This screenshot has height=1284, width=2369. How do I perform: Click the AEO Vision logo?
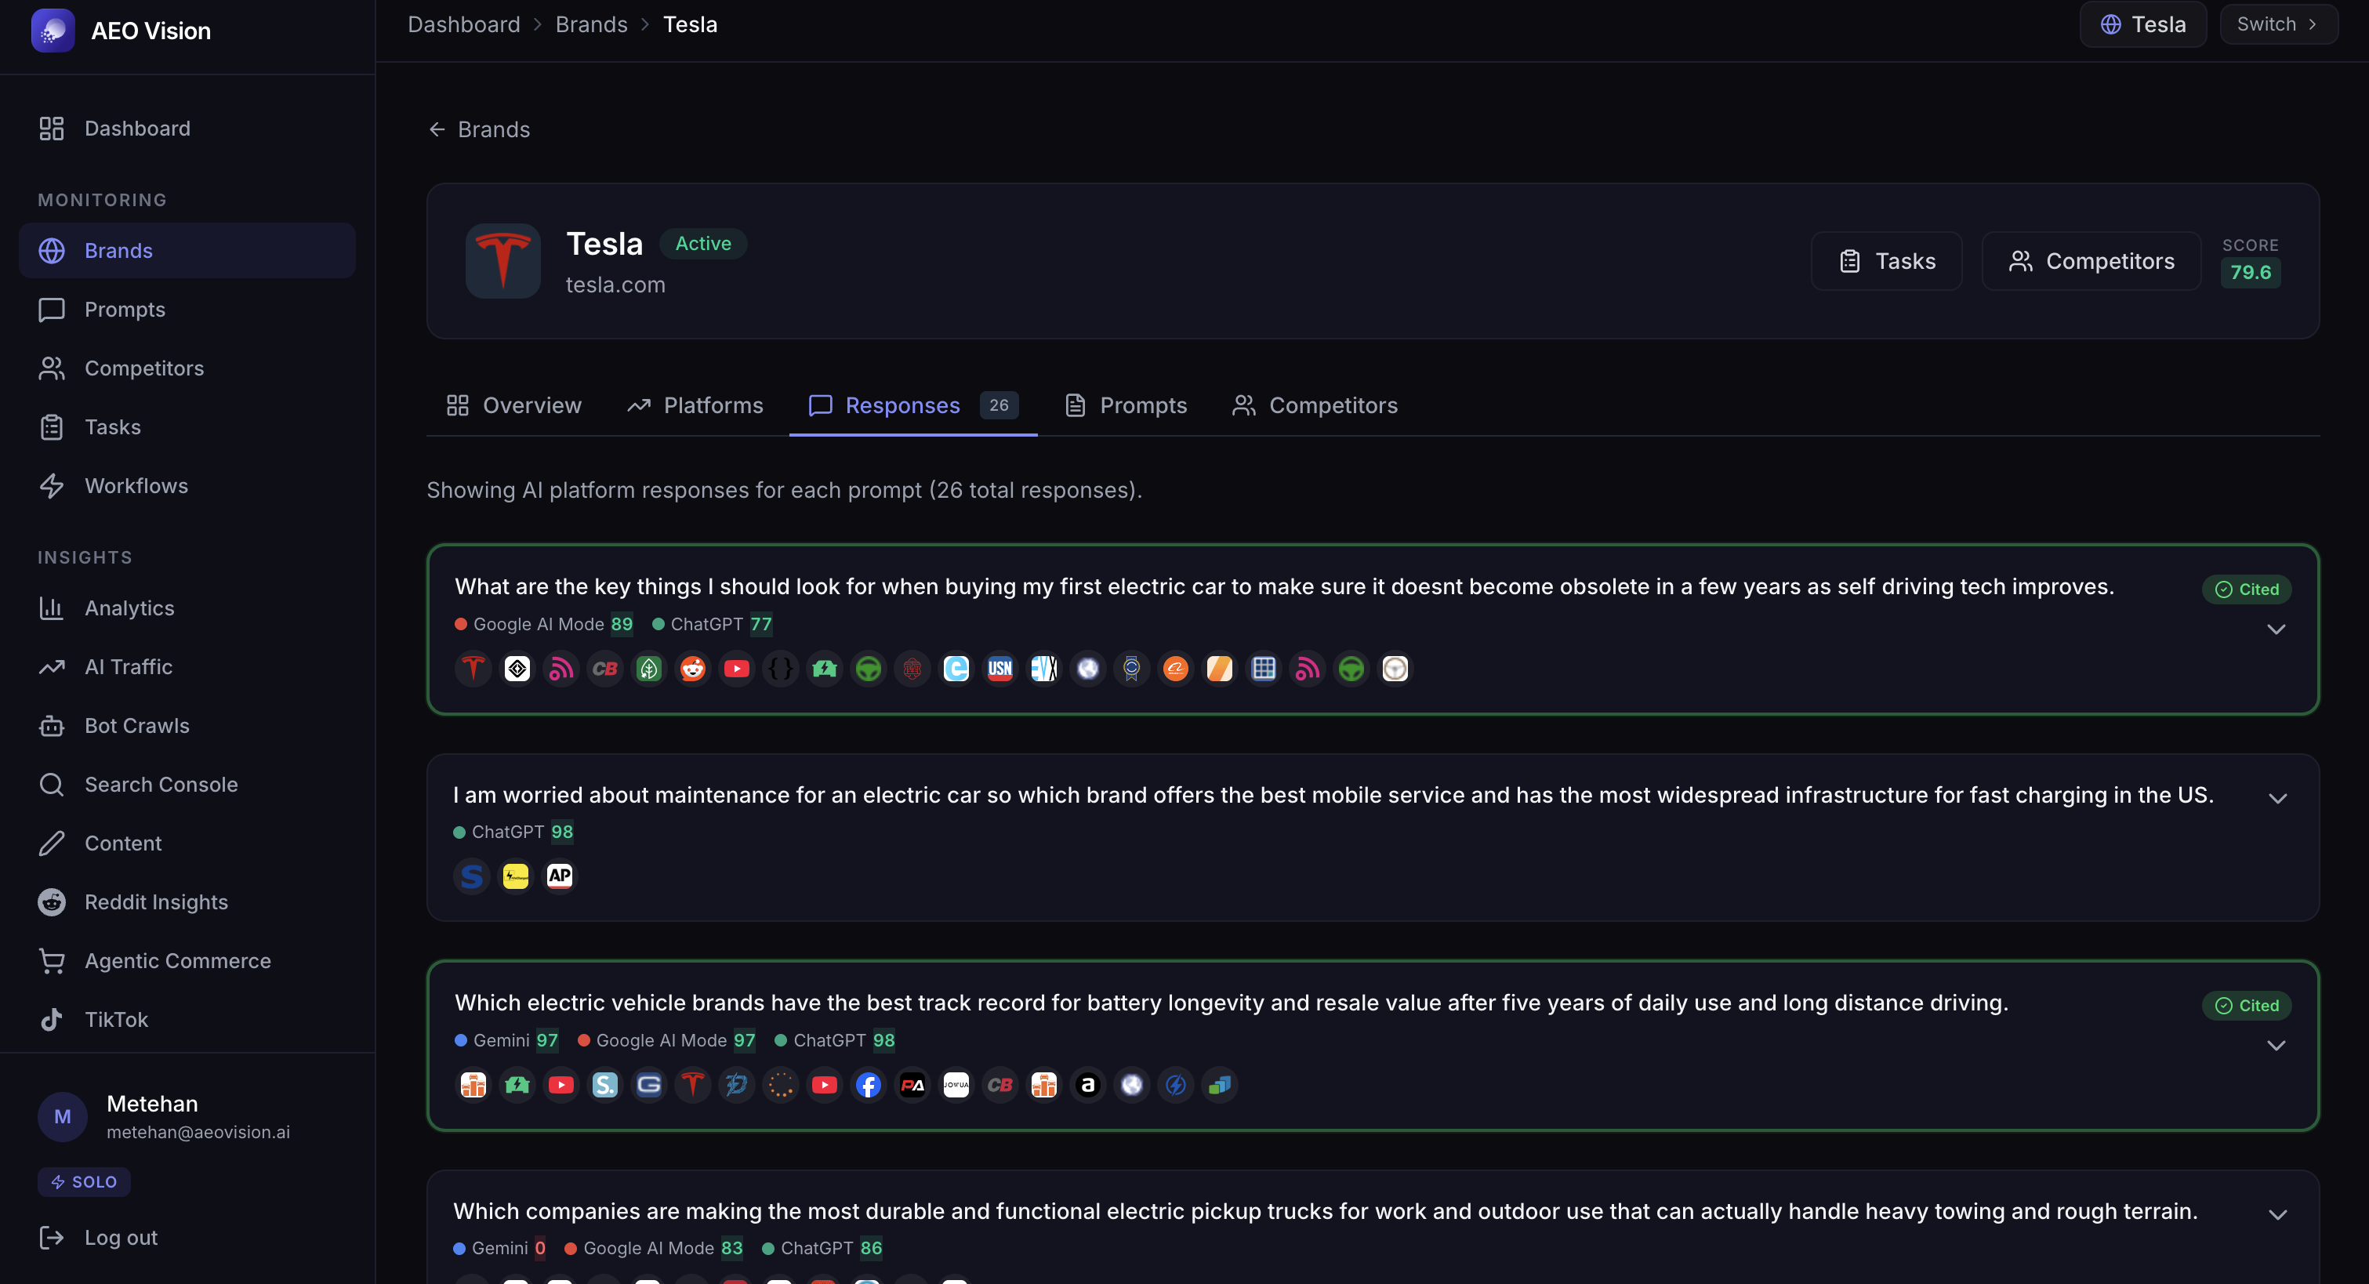[53, 30]
